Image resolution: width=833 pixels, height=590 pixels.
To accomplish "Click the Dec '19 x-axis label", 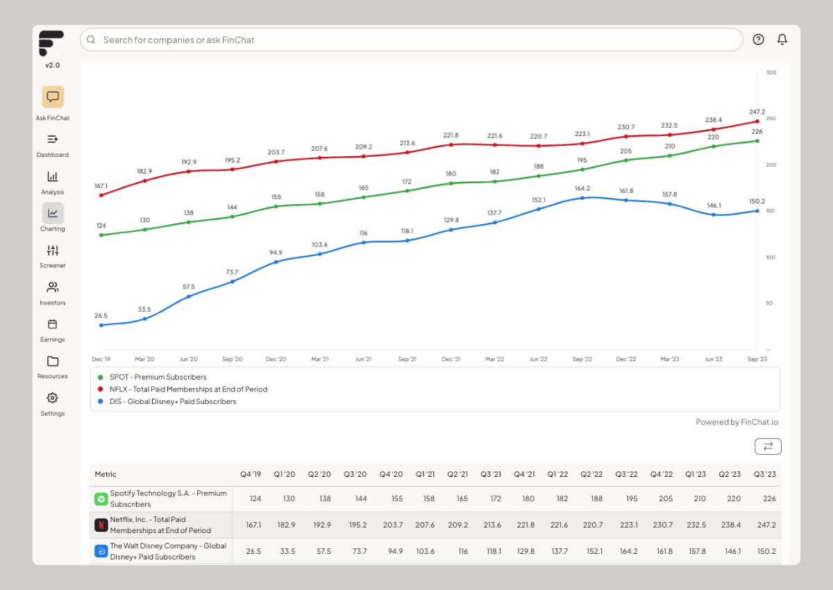I will point(101,360).
